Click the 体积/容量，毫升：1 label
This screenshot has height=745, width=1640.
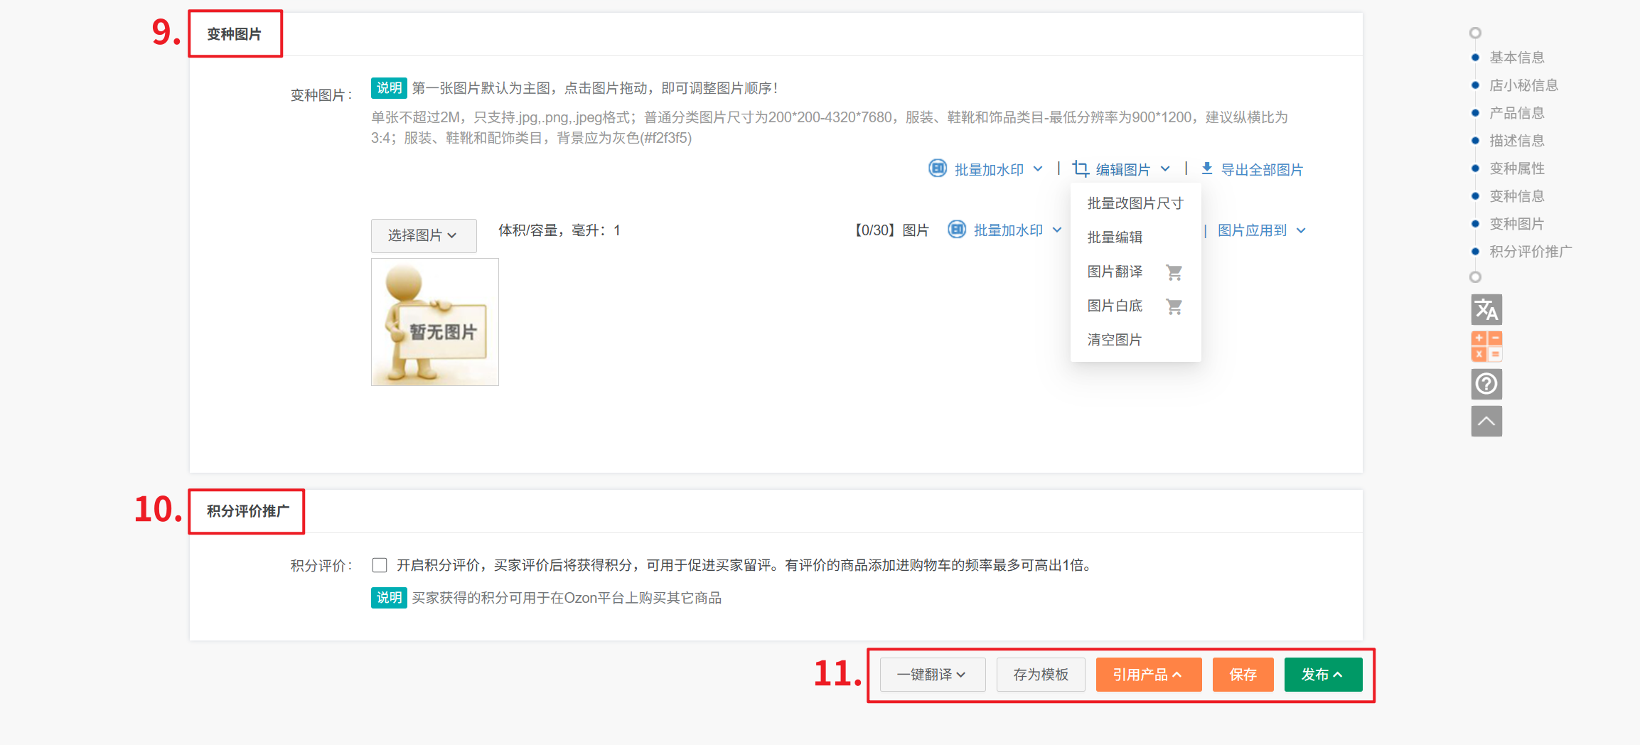click(x=559, y=230)
